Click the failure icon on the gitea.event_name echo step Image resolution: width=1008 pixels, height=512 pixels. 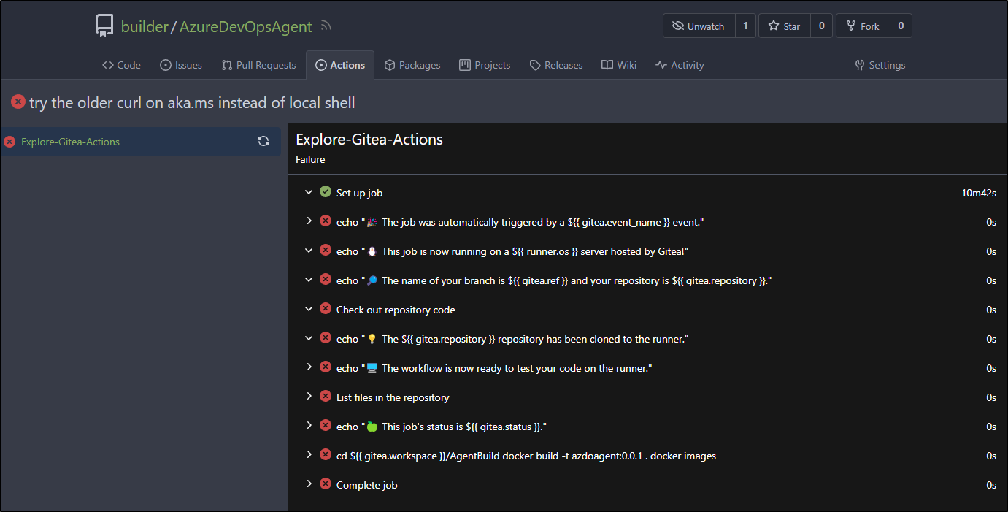[x=326, y=221]
